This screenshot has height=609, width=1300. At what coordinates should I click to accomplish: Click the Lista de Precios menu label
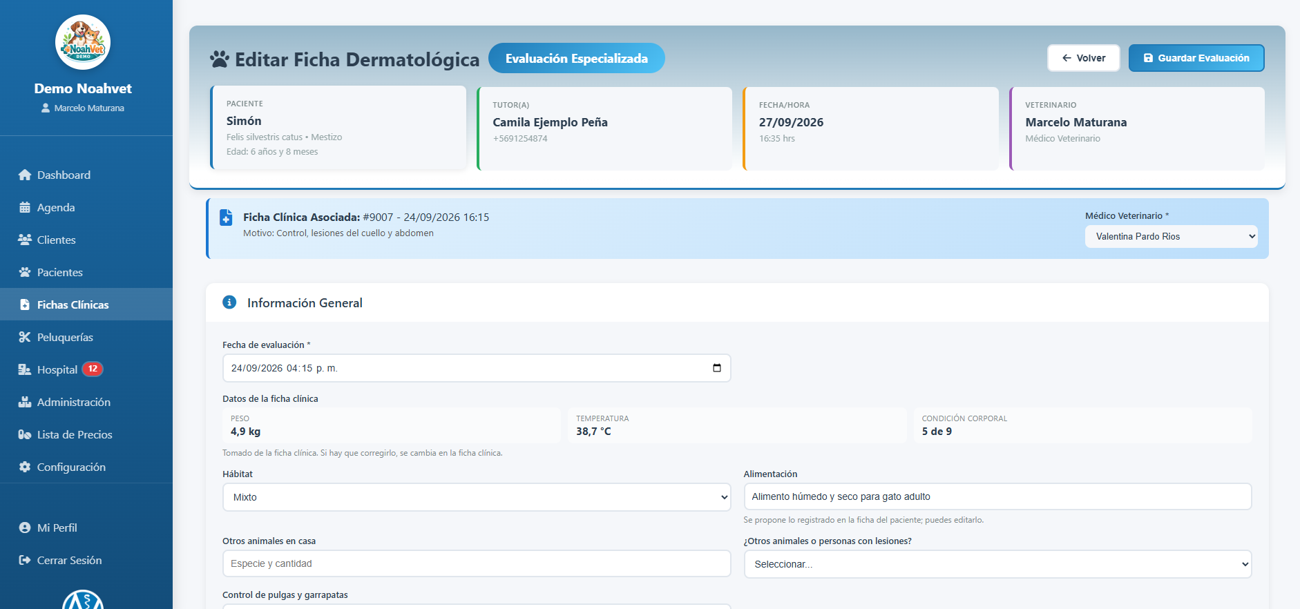[x=75, y=434]
